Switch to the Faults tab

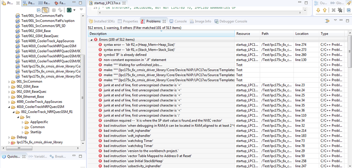60,3
